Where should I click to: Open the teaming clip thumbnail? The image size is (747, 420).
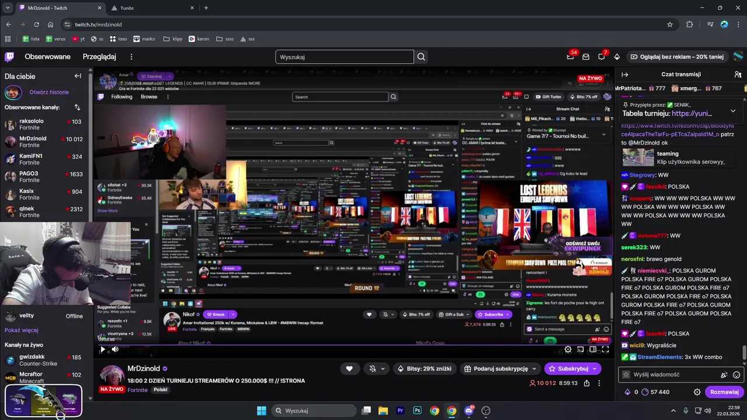tap(638, 157)
